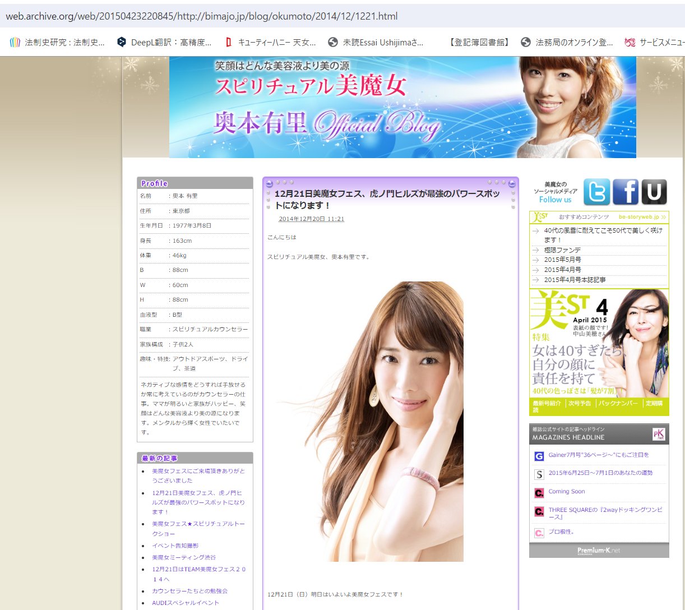Click the profile address value 東京都
The width and height of the screenshot is (685, 610).
tap(181, 211)
